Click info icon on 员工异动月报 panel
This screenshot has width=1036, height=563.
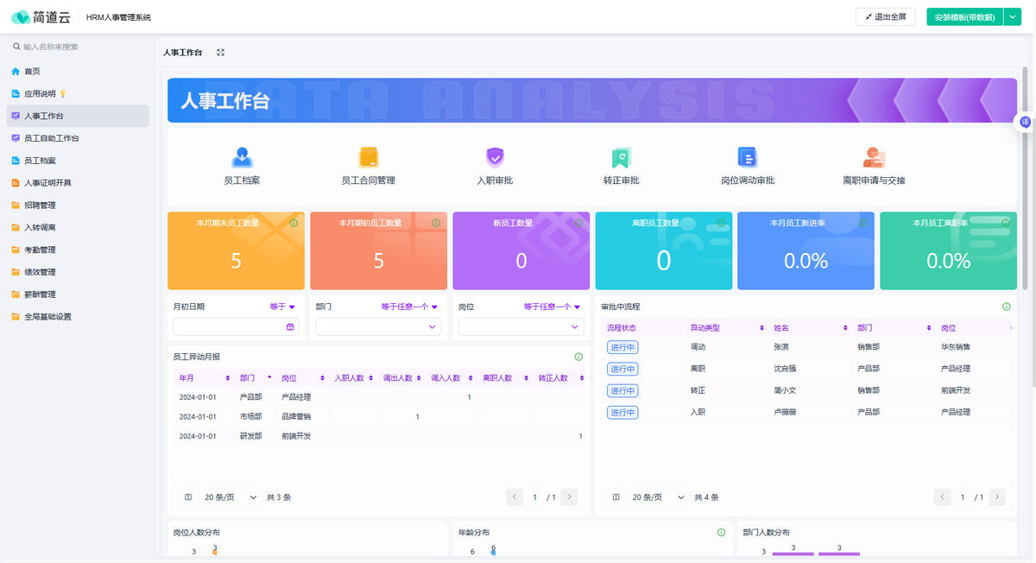point(578,357)
